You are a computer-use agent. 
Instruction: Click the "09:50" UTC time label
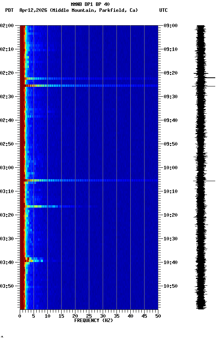coord(171,144)
